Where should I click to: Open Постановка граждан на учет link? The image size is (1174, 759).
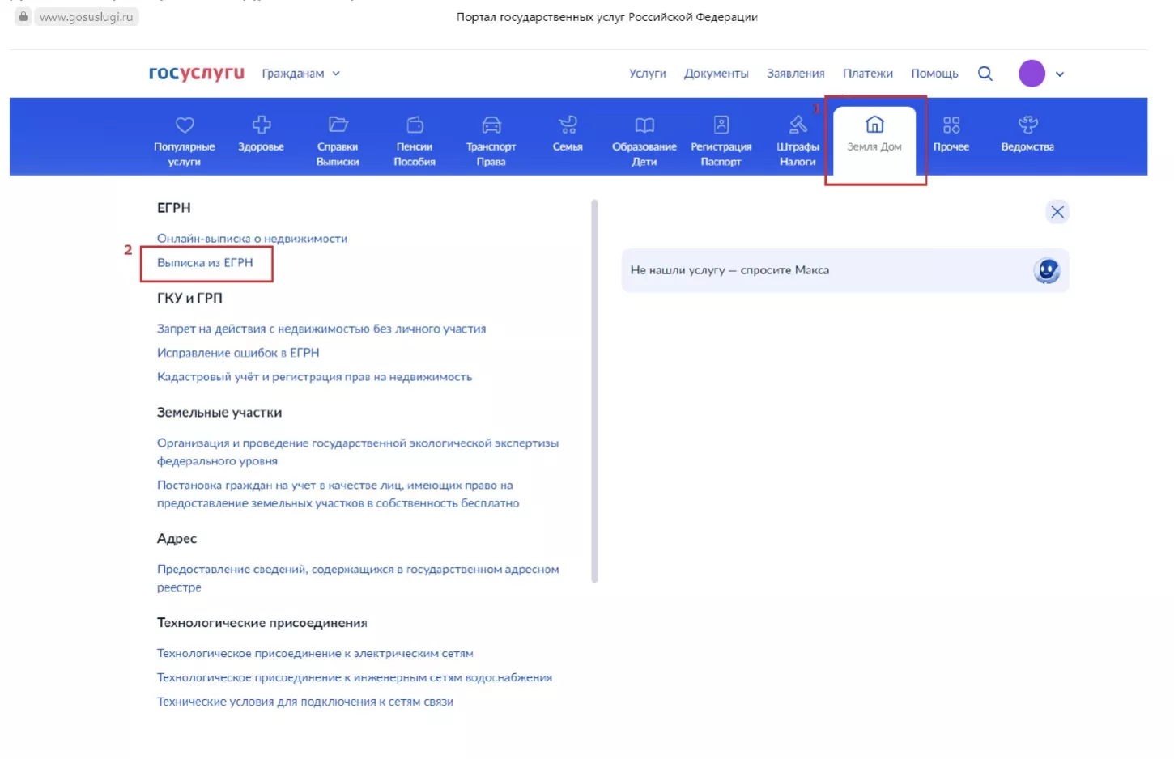coord(338,494)
